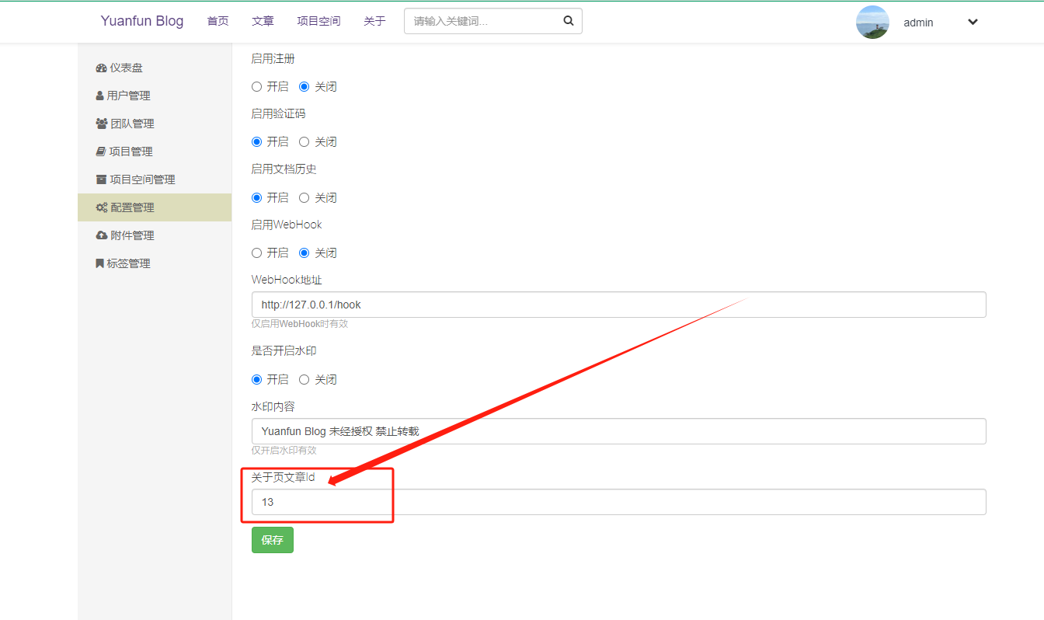Click the WebHook地址 input field
Viewport: 1044px width, 620px height.
(618, 305)
